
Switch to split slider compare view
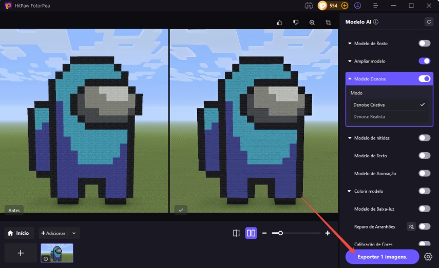coord(236,233)
